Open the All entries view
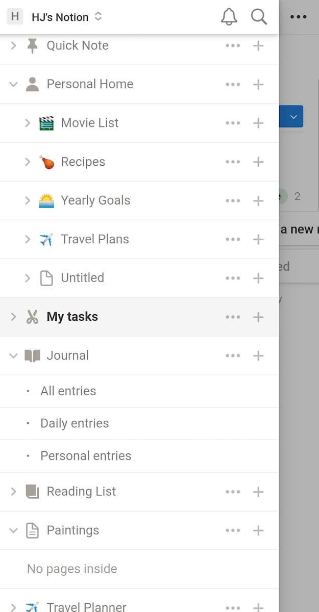This screenshot has width=319, height=612. pyautogui.click(x=68, y=391)
